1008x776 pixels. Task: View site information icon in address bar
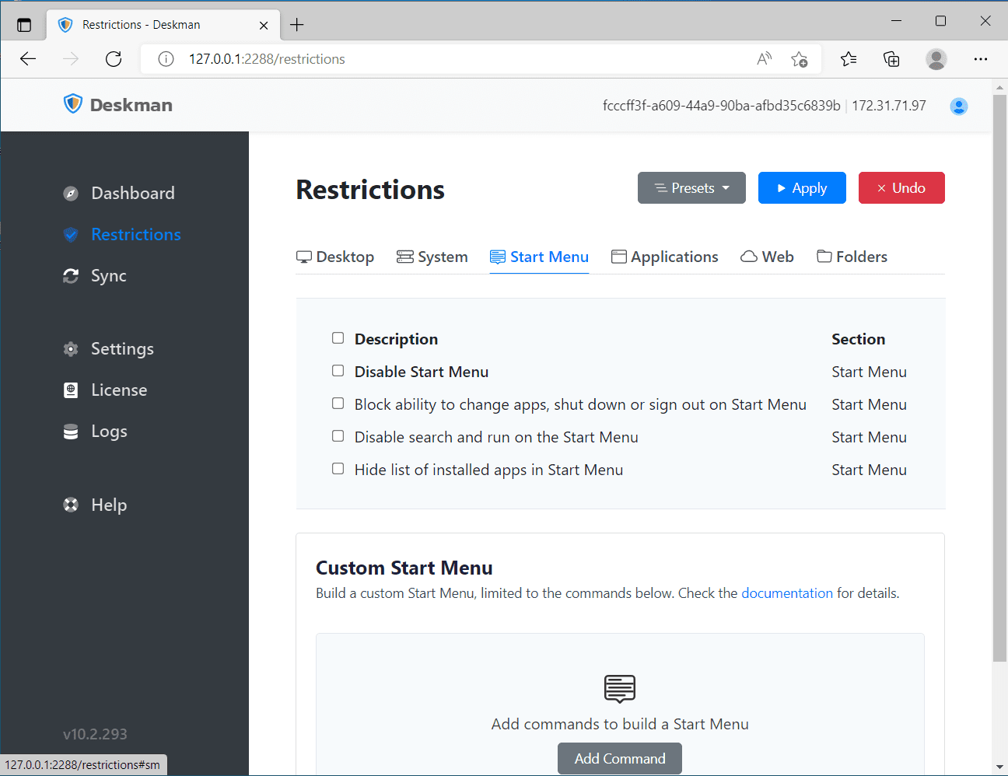[x=166, y=59]
